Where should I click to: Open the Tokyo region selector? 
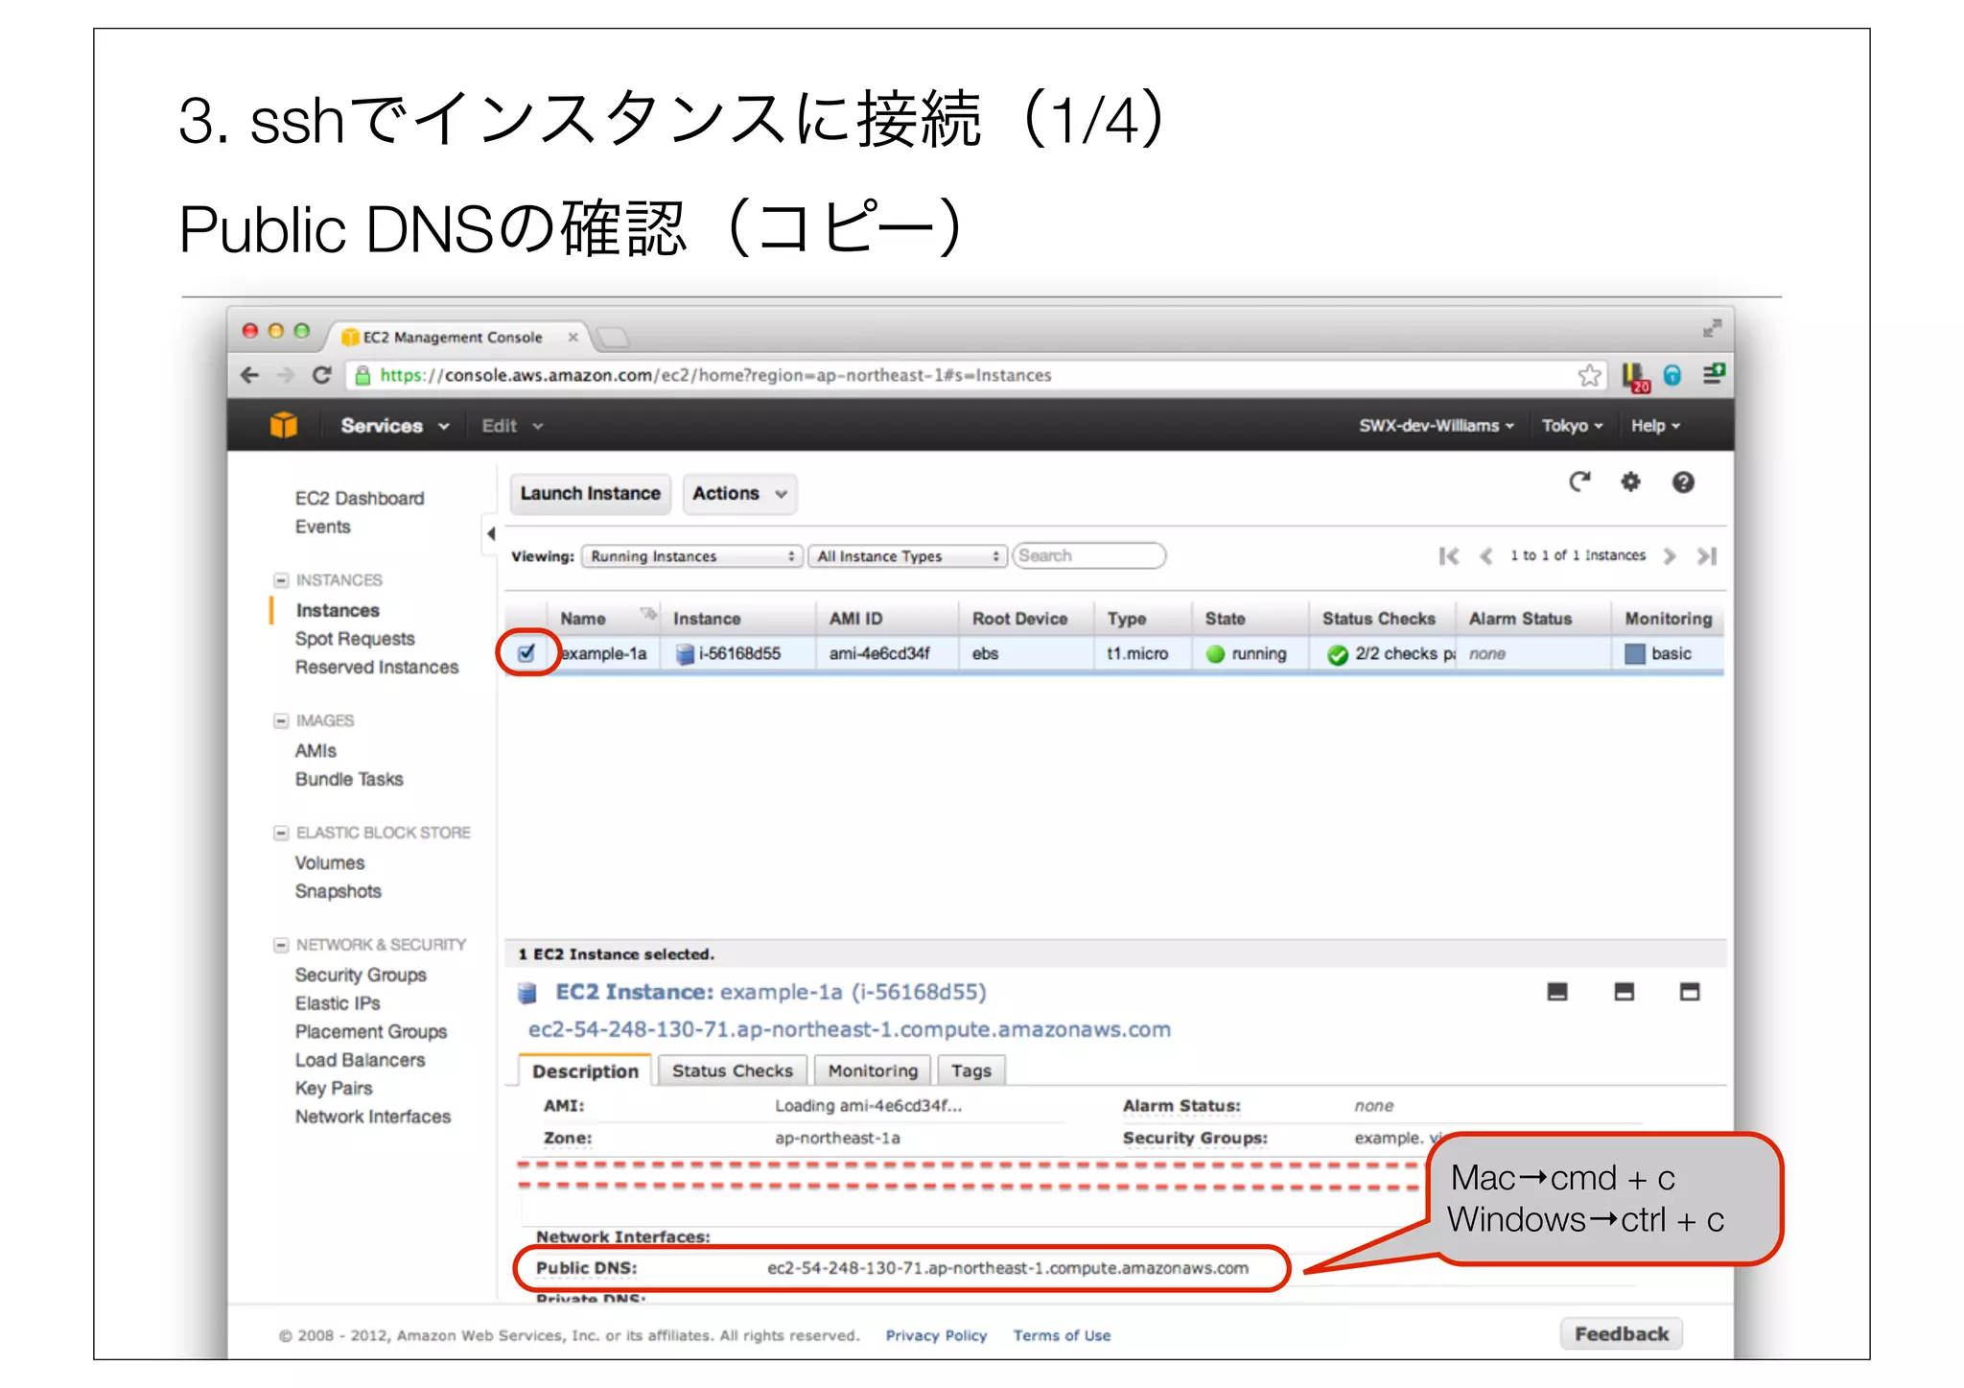pos(1572,426)
